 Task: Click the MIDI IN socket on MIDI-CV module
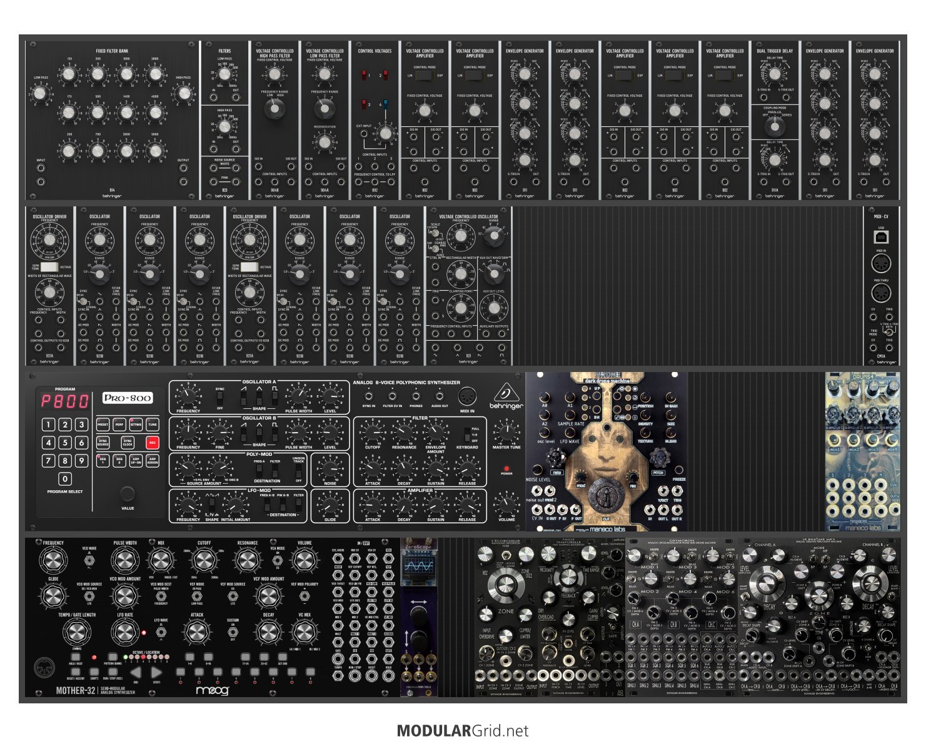[x=881, y=263]
